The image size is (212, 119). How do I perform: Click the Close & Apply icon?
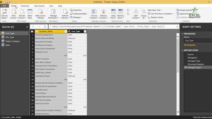[4, 12]
